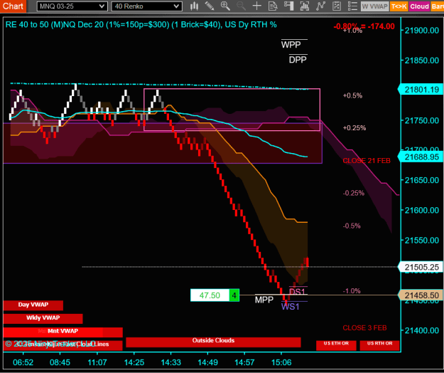Click the Wkly VWAP red bar

43,318
